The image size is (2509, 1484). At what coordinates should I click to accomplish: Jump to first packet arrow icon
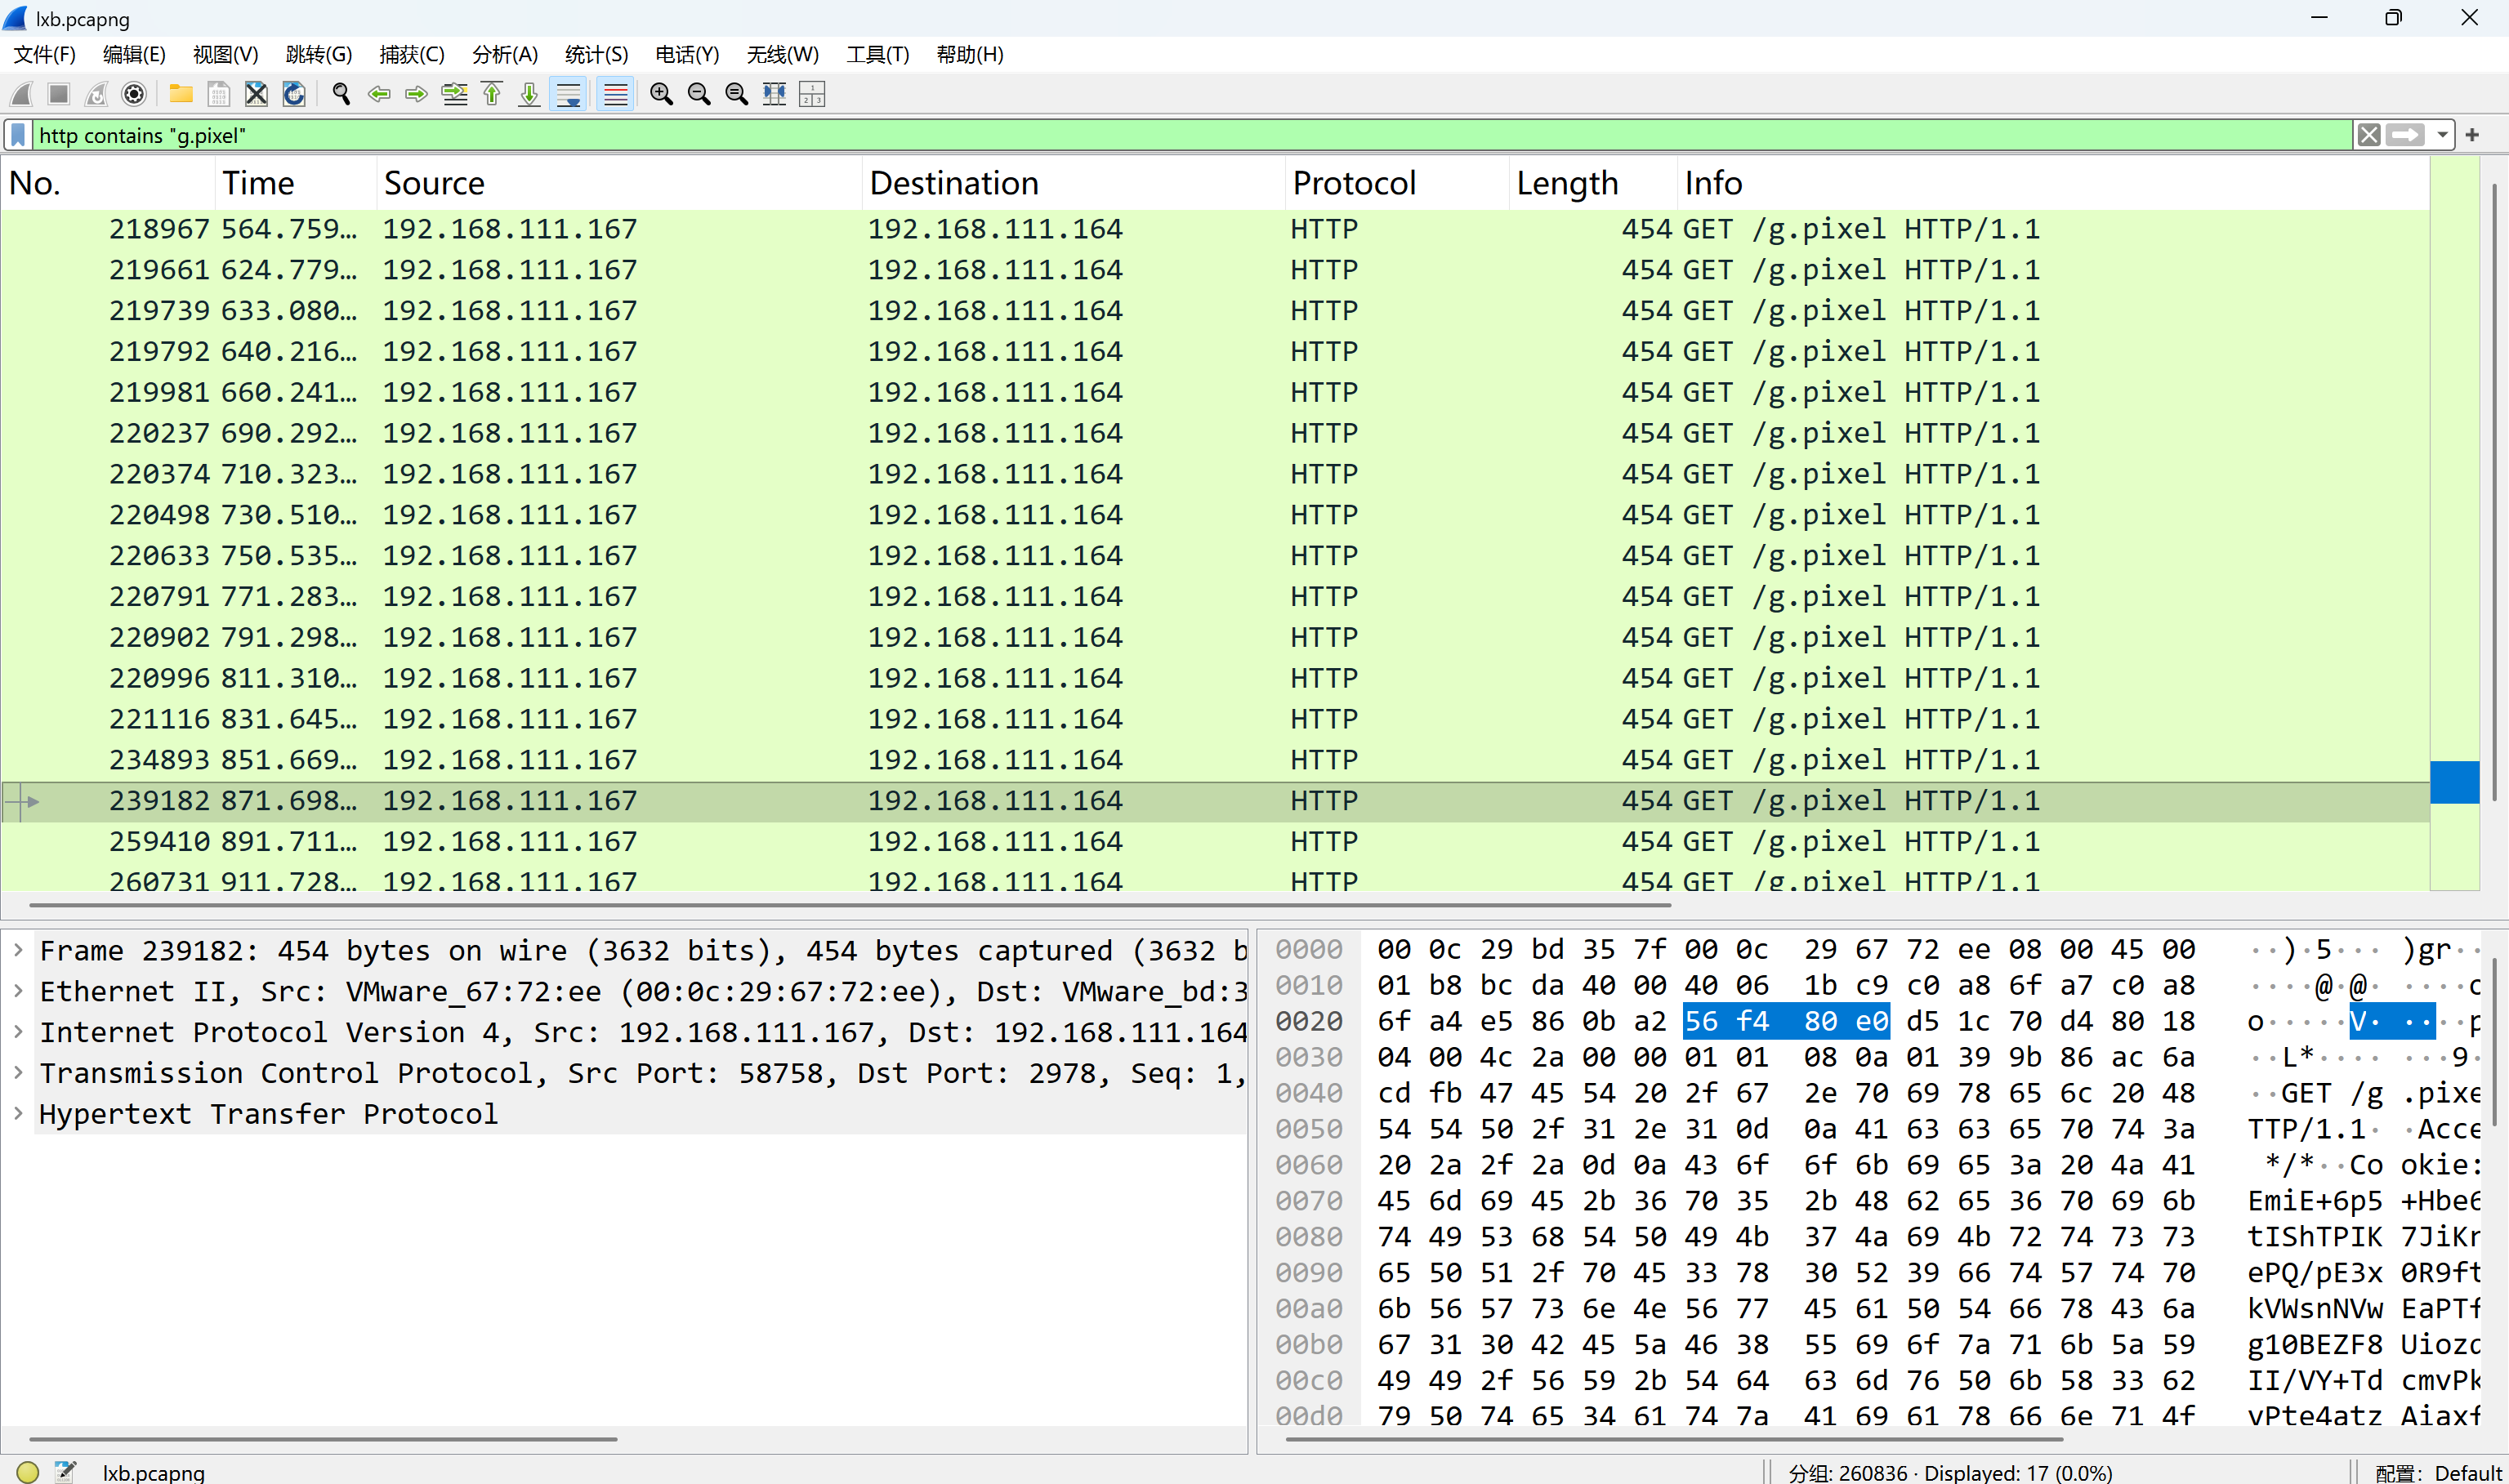click(x=492, y=94)
